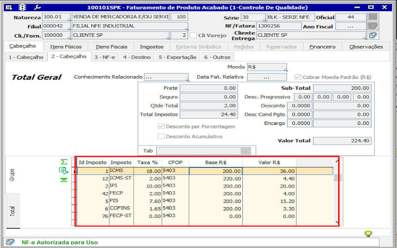The image size is (397, 248).
Task: Select the Total vertical tab
Action: 12,211
